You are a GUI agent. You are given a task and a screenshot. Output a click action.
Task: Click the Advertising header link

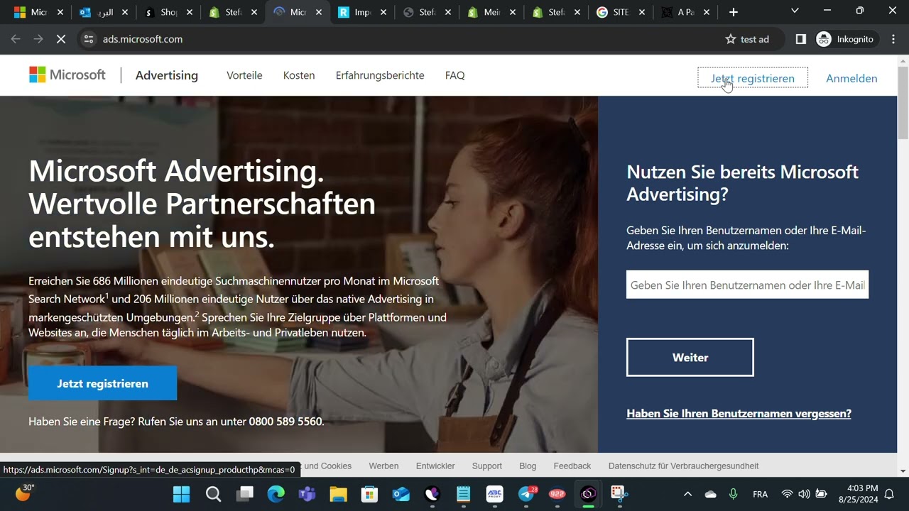tap(167, 75)
